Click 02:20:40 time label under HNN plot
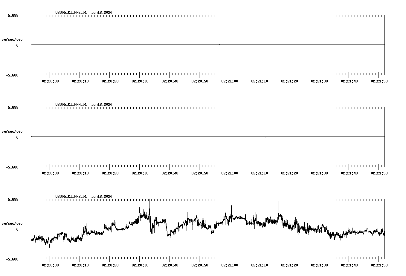 [170, 173]
